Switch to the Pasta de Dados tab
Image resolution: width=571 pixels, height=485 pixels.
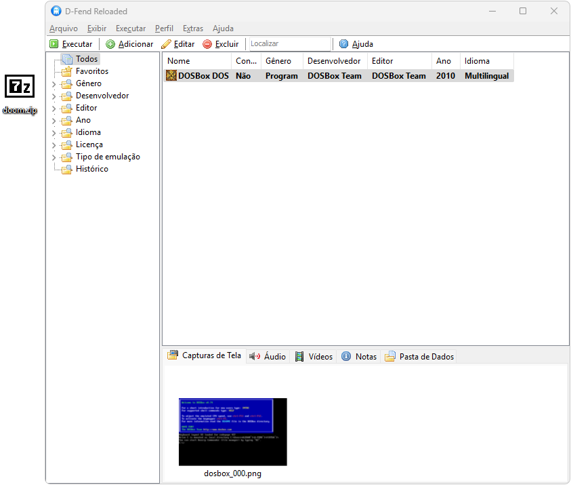[419, 356]
